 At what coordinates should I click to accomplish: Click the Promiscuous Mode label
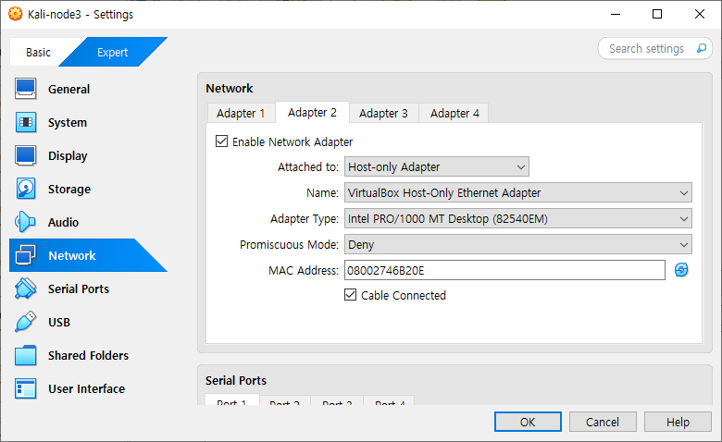pyautogui.click(x=289, y=244)
